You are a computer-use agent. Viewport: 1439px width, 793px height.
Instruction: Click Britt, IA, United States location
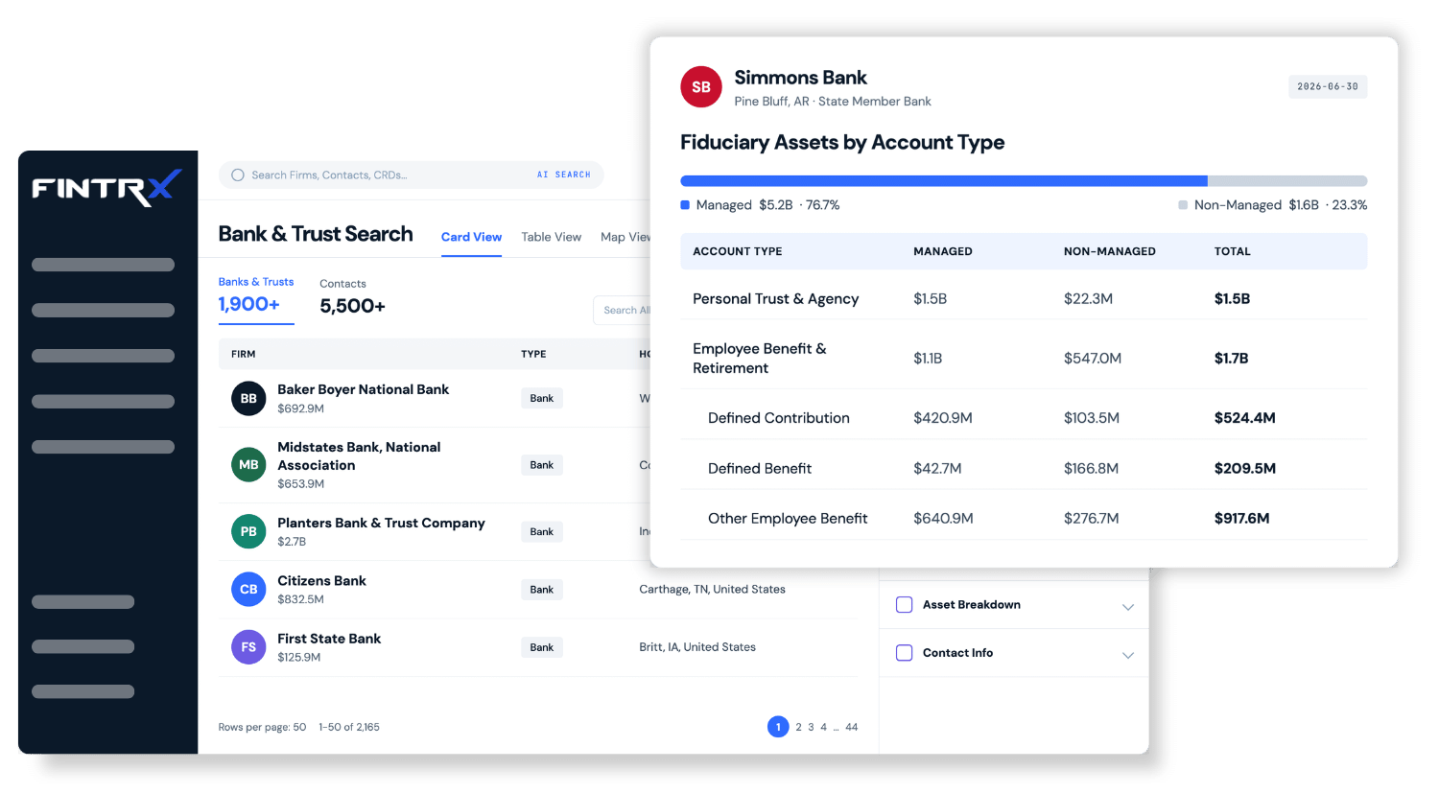tap(697, 647)
